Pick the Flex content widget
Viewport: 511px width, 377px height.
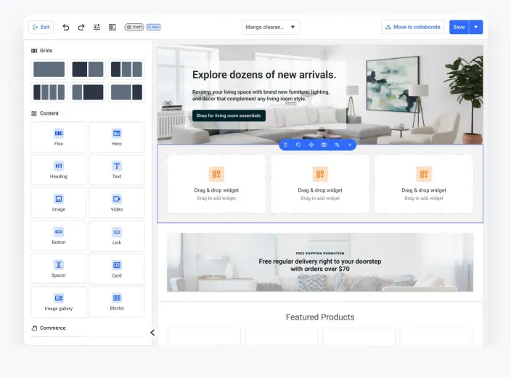(x=59, y=137)
